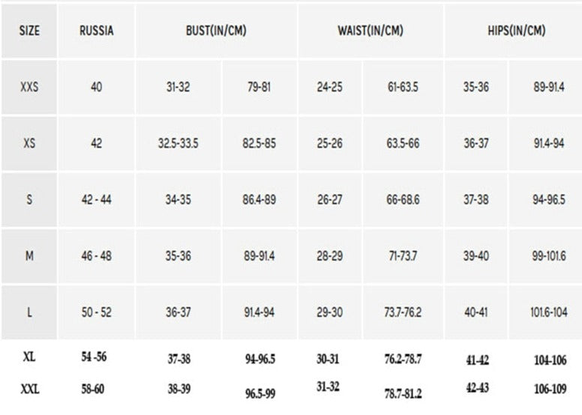Select Russia size 42 - 44 cell
Viewport: 582px width, 415px height.
[x=96, y=200]
